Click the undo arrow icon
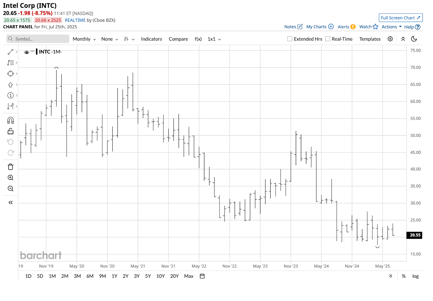Image resolution: width=433 pixels, height=301 pixels. 10,142
